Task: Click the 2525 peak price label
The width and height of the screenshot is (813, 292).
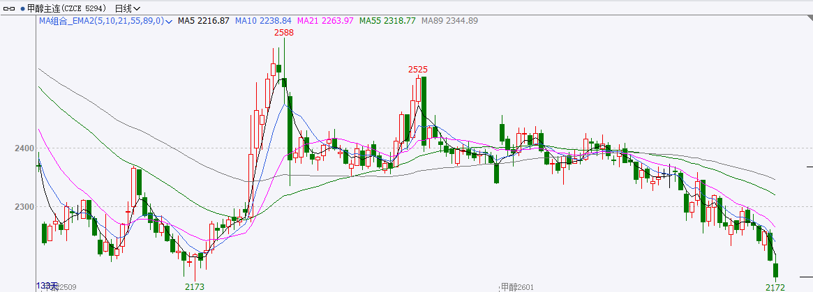Action: click(418, 69)
